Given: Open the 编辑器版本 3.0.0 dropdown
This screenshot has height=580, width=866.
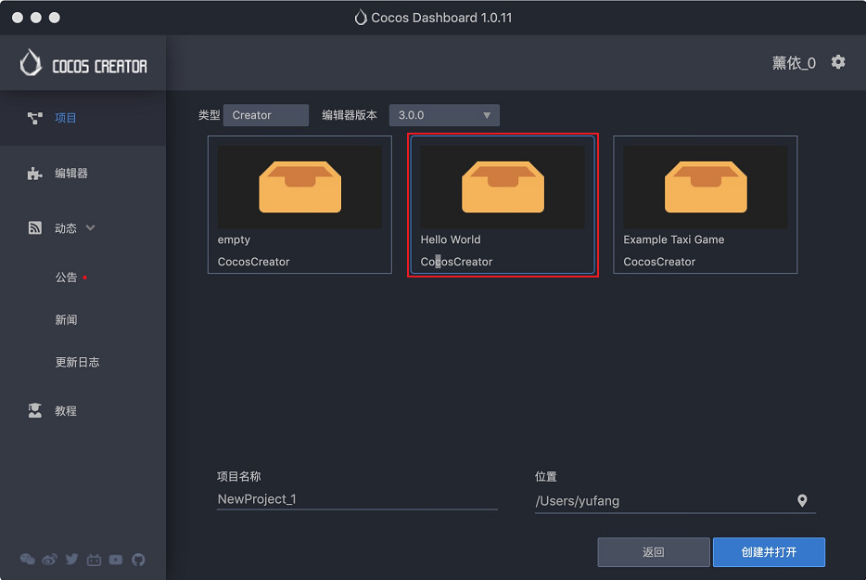Looking at the screenshot, I should tap(444, 115).
